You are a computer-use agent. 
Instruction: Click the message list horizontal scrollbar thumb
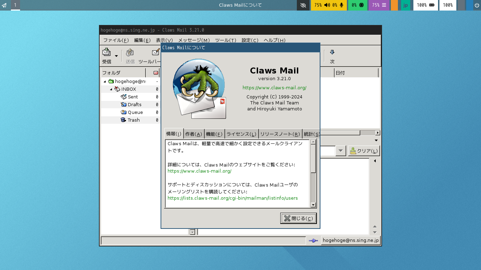340,133
